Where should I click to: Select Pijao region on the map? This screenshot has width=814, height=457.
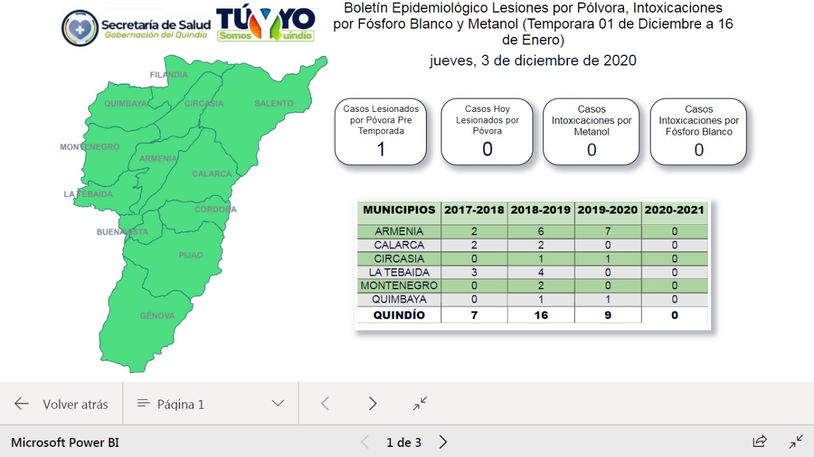coord(191,255)
